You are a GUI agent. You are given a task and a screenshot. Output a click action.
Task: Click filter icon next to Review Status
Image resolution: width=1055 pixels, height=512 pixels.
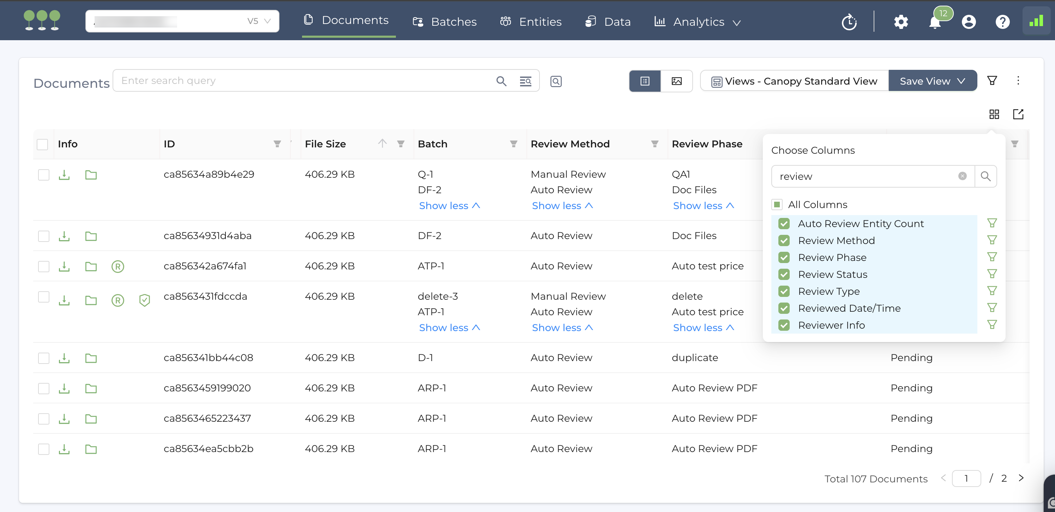(992, 274)
